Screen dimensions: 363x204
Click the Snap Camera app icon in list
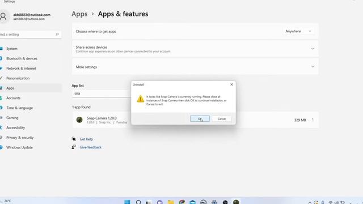pyautogui.click(x=79, y=120)
